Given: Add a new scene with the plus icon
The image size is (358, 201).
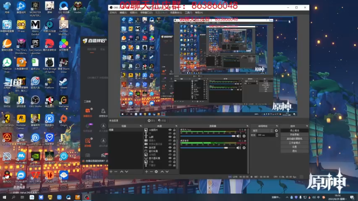Looking at the screenshot, I should [x=111, y=172].
